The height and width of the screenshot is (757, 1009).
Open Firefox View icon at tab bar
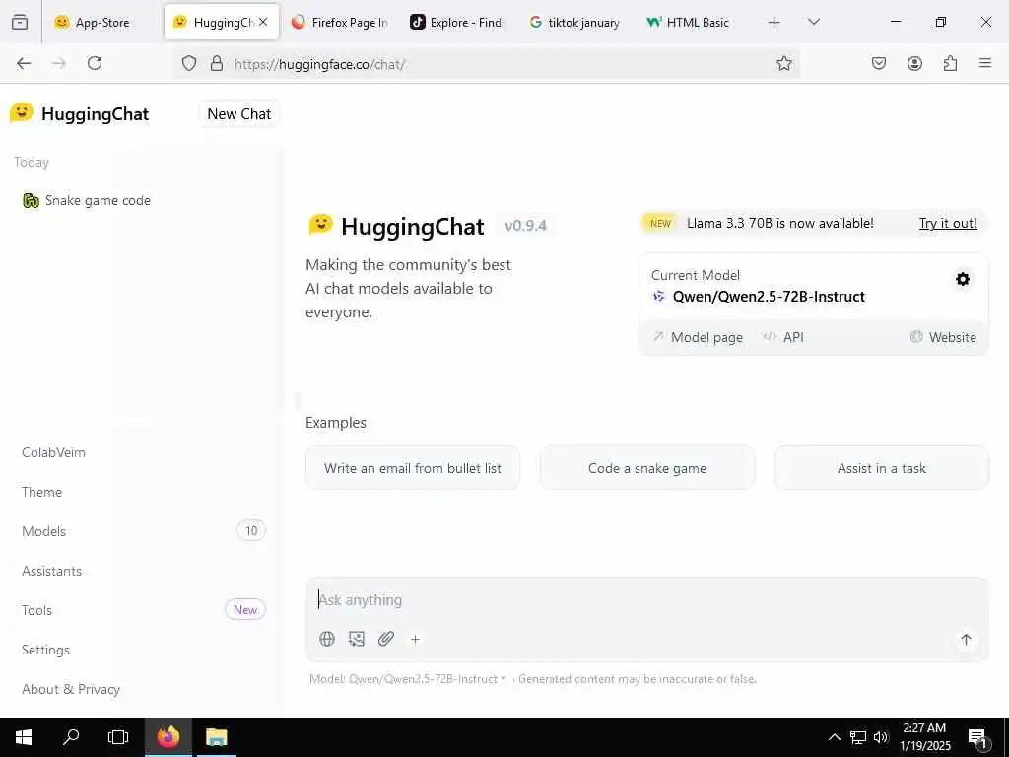point(20,22)
